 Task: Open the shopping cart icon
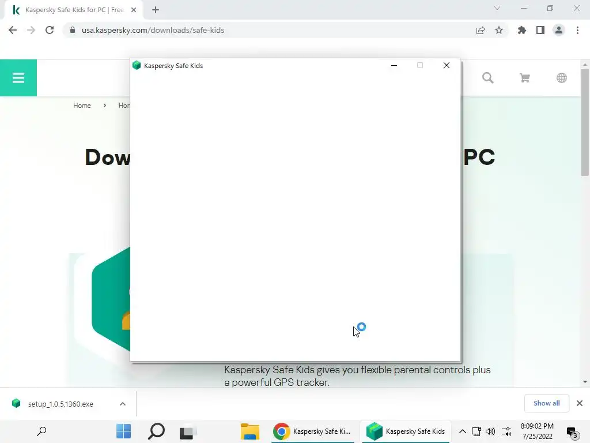point(524,78)
